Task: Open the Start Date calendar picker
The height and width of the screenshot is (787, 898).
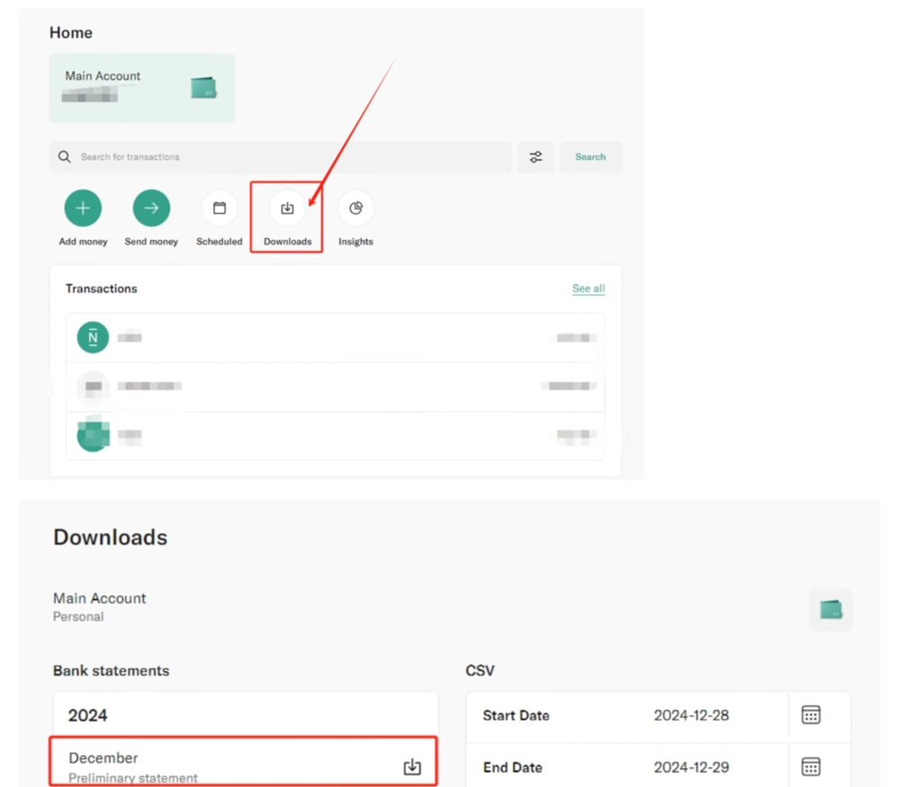Action: 811,715
